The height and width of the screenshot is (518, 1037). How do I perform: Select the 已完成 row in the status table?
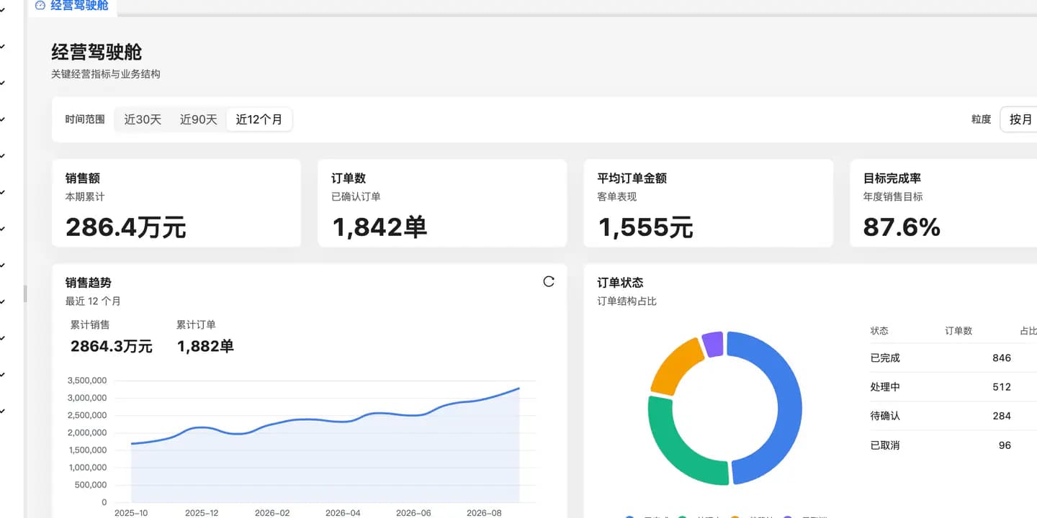coord(953,358)
